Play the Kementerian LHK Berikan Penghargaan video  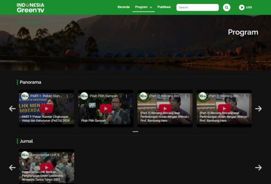[47, 167]
